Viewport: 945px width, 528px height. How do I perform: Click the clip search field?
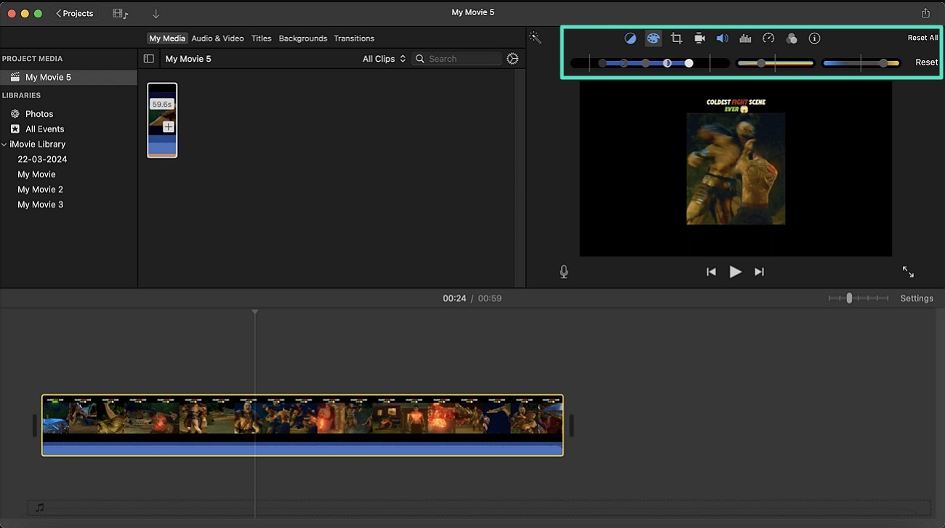coord(457,59)
